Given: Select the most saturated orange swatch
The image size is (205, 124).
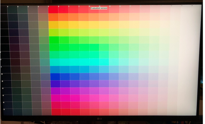Looking at the screenshot, I should 53,17.
